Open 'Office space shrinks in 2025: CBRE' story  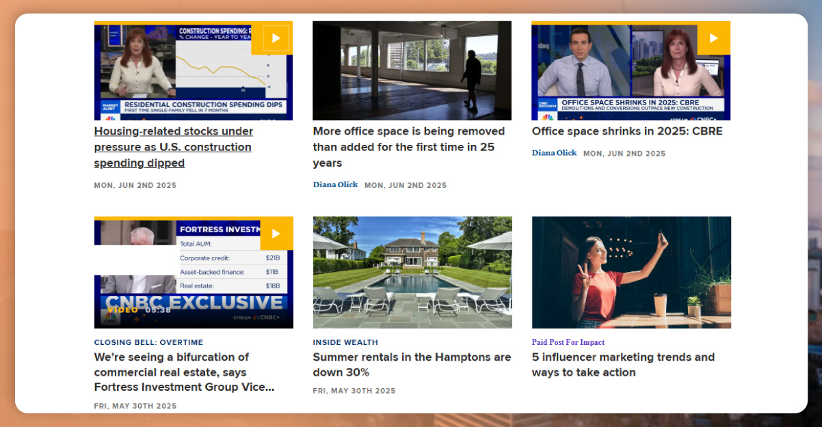click(627, 131)
